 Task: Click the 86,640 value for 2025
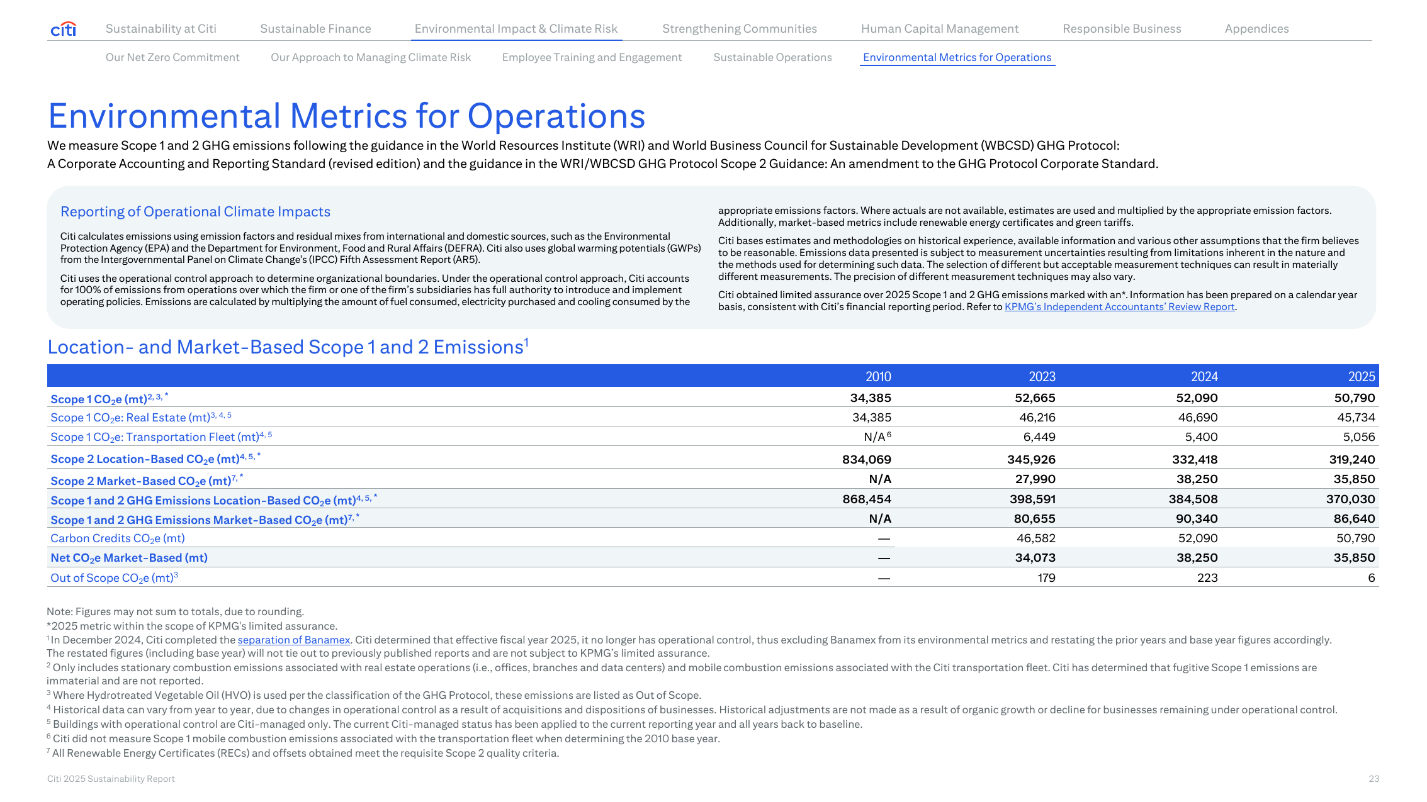click(x=1354, y=519)
